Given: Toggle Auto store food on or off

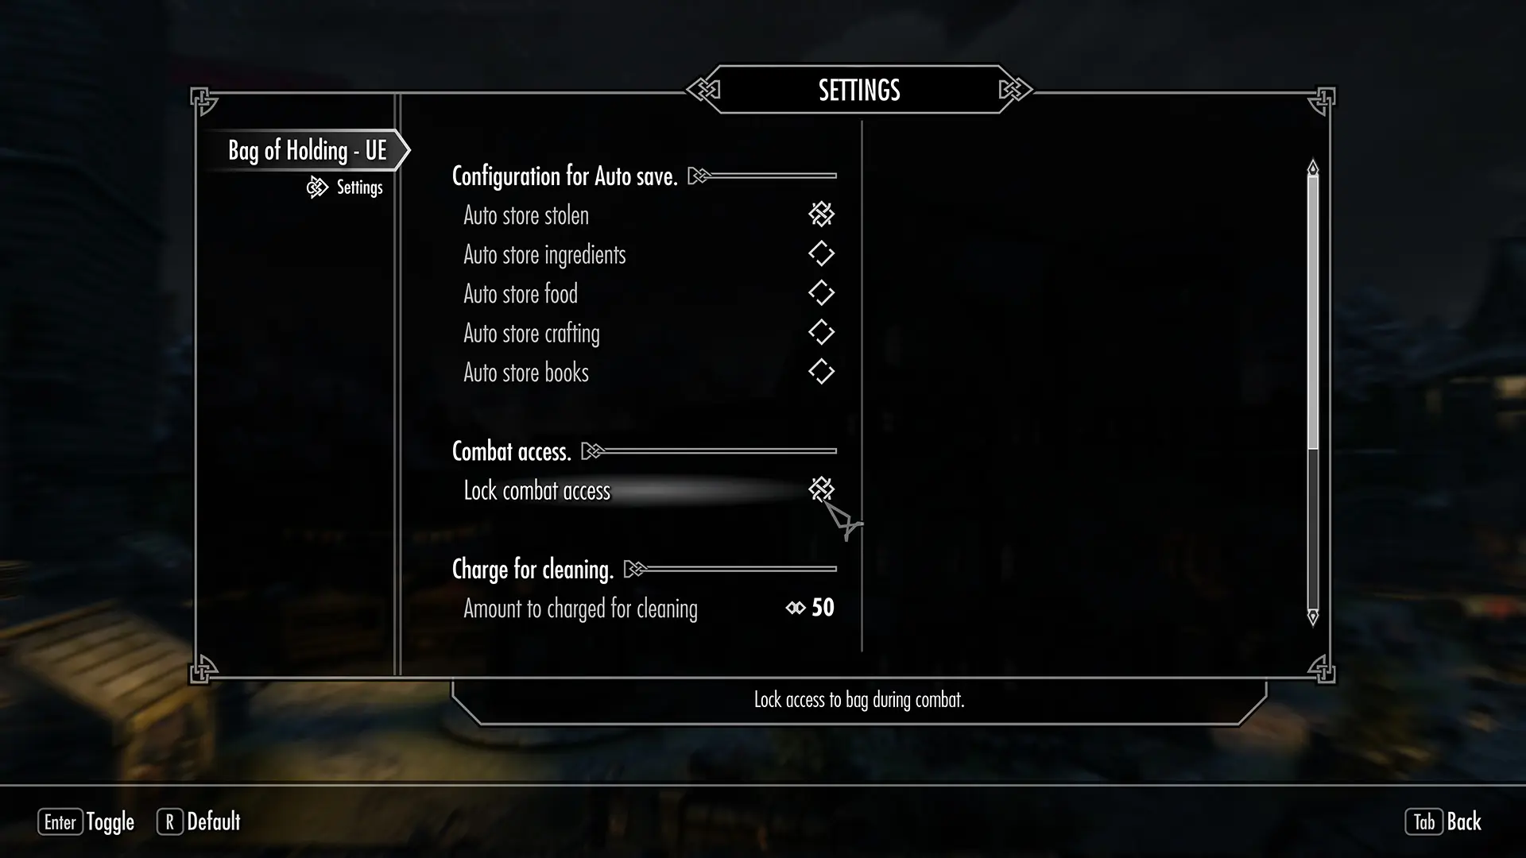Looking at the screenshot, I should point(821,293).
